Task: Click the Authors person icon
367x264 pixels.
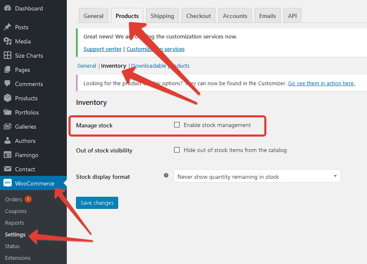Action: coord(8,141)
